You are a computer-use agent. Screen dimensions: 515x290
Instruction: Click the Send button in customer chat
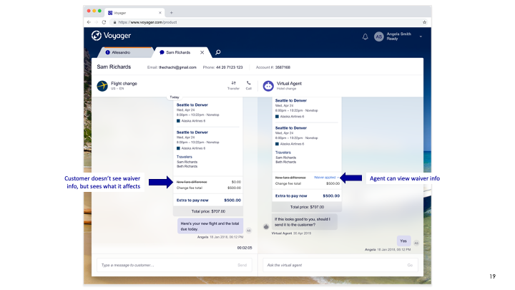(x=242, y=265)
